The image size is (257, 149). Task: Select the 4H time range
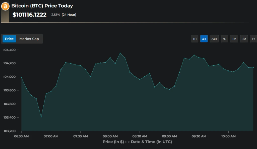click(x=204, y=39)
